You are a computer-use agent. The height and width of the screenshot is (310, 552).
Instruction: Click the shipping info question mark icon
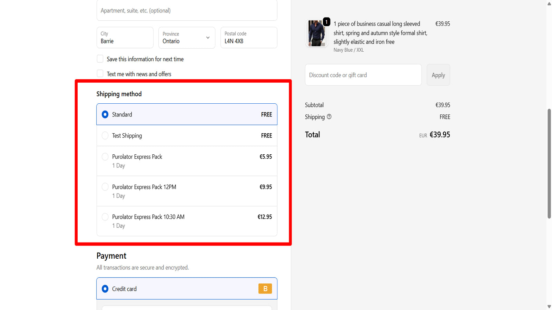pos(329,117)
